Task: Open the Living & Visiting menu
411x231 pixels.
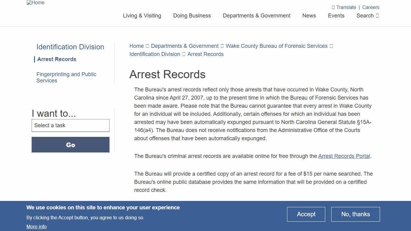Action: click(142, 16)
